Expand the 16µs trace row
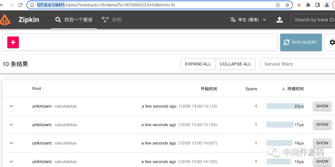 (x=11, y=143)
